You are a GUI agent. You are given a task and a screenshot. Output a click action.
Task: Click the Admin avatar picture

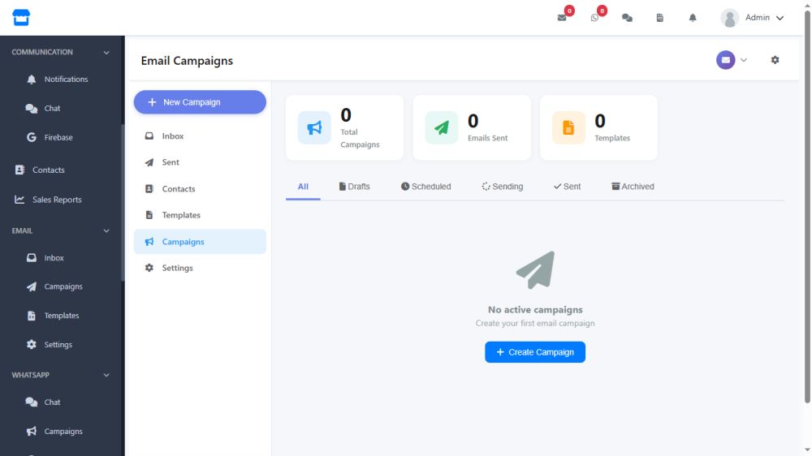click(730, 18)
